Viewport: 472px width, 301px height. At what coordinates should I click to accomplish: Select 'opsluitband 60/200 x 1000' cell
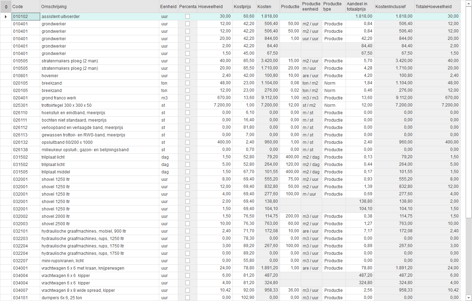click(x=99, y=142)
